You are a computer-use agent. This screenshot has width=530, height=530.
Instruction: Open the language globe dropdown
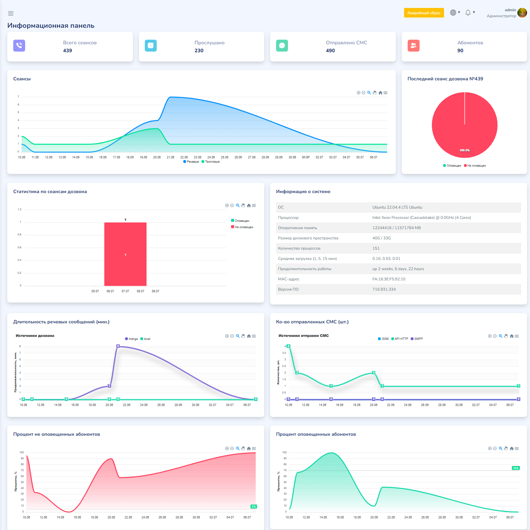coord(455,13)
